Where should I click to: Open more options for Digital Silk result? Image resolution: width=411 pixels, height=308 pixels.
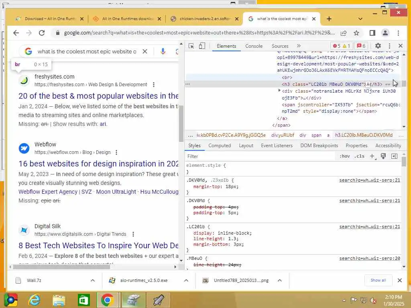133,234
